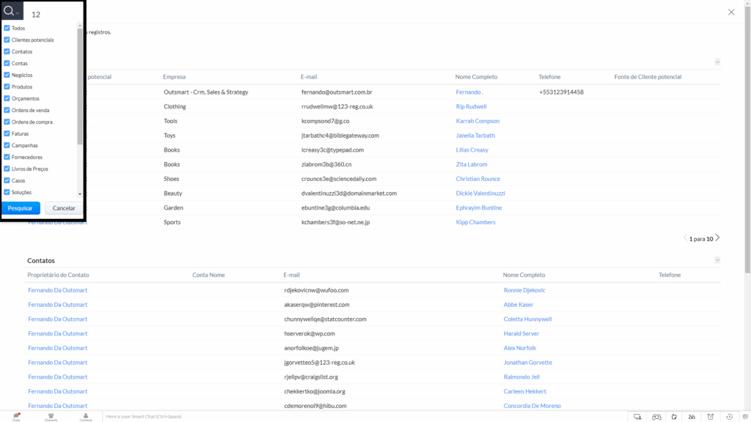The width and height of the screenshot is (751, 422).
Task: Open contact Ronnie Djekovic
Action: [x=524, y=290]
